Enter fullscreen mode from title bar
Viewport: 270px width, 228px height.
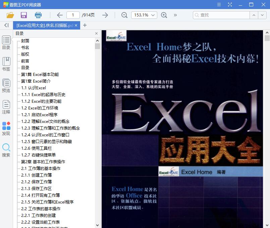click(230, 4)
